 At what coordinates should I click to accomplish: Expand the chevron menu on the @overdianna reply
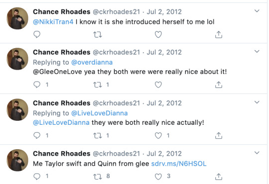coord(257,51)
